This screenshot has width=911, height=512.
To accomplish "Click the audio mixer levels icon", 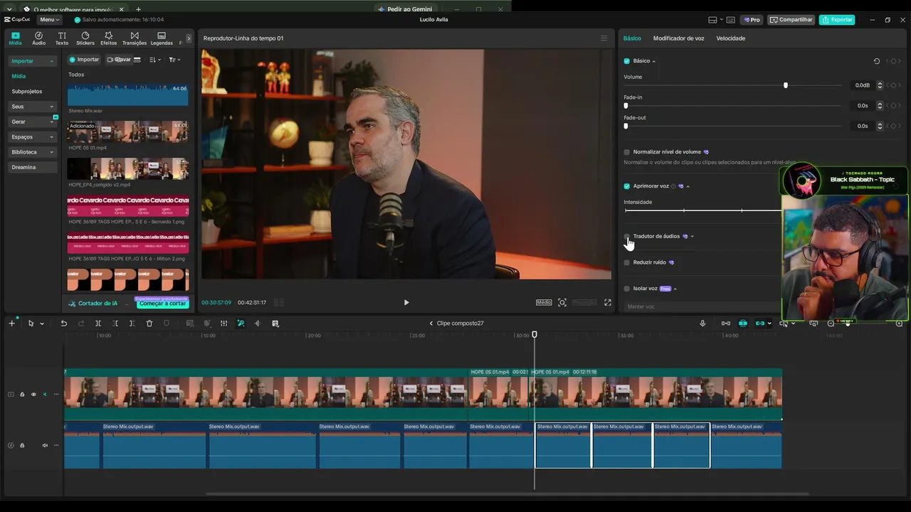I will click(x=223, y=324).
